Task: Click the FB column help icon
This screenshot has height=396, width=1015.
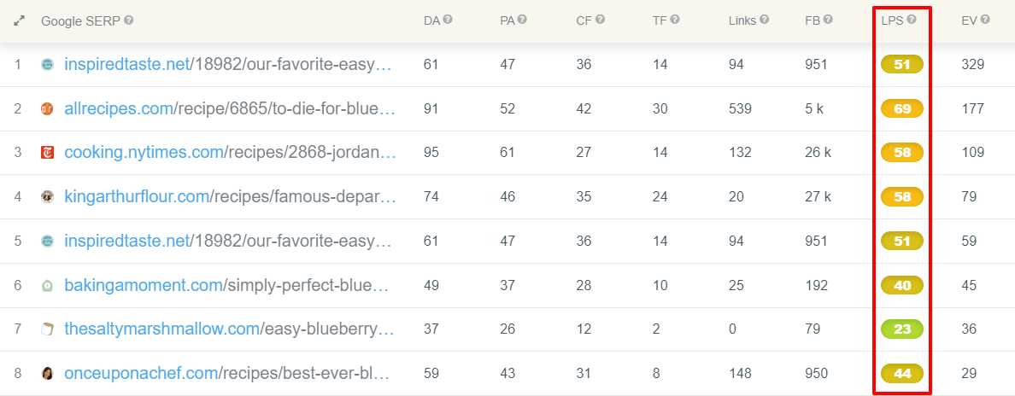Action: (828, 20)
